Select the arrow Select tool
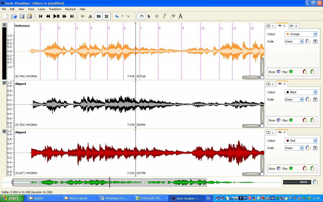Image resolution: width=323 pixels, height=202 pixels. coord(149,16)
